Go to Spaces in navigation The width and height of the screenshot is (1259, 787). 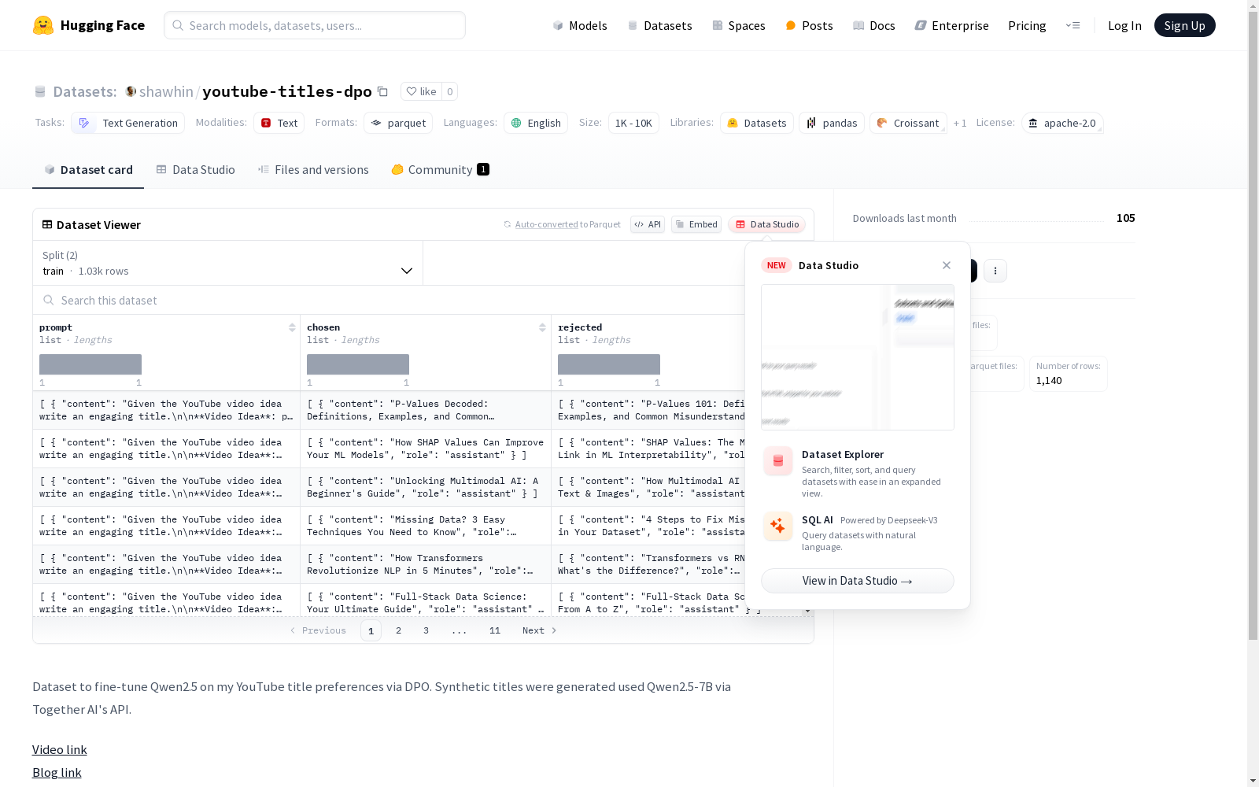739,25
